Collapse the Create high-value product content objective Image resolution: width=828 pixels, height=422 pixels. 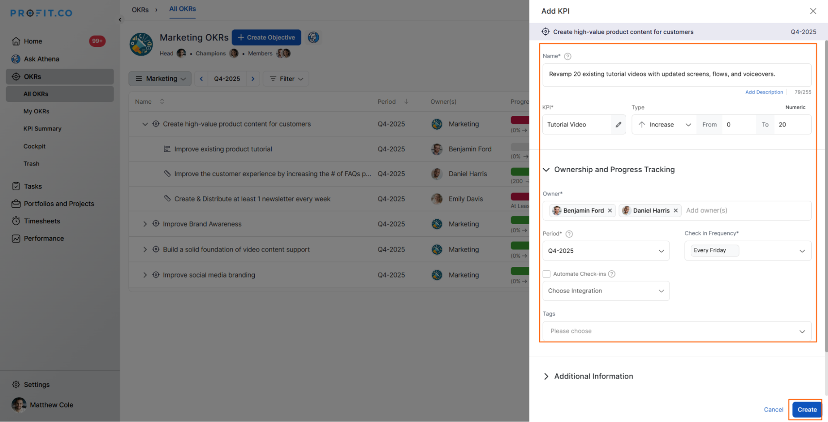(145, 124)
